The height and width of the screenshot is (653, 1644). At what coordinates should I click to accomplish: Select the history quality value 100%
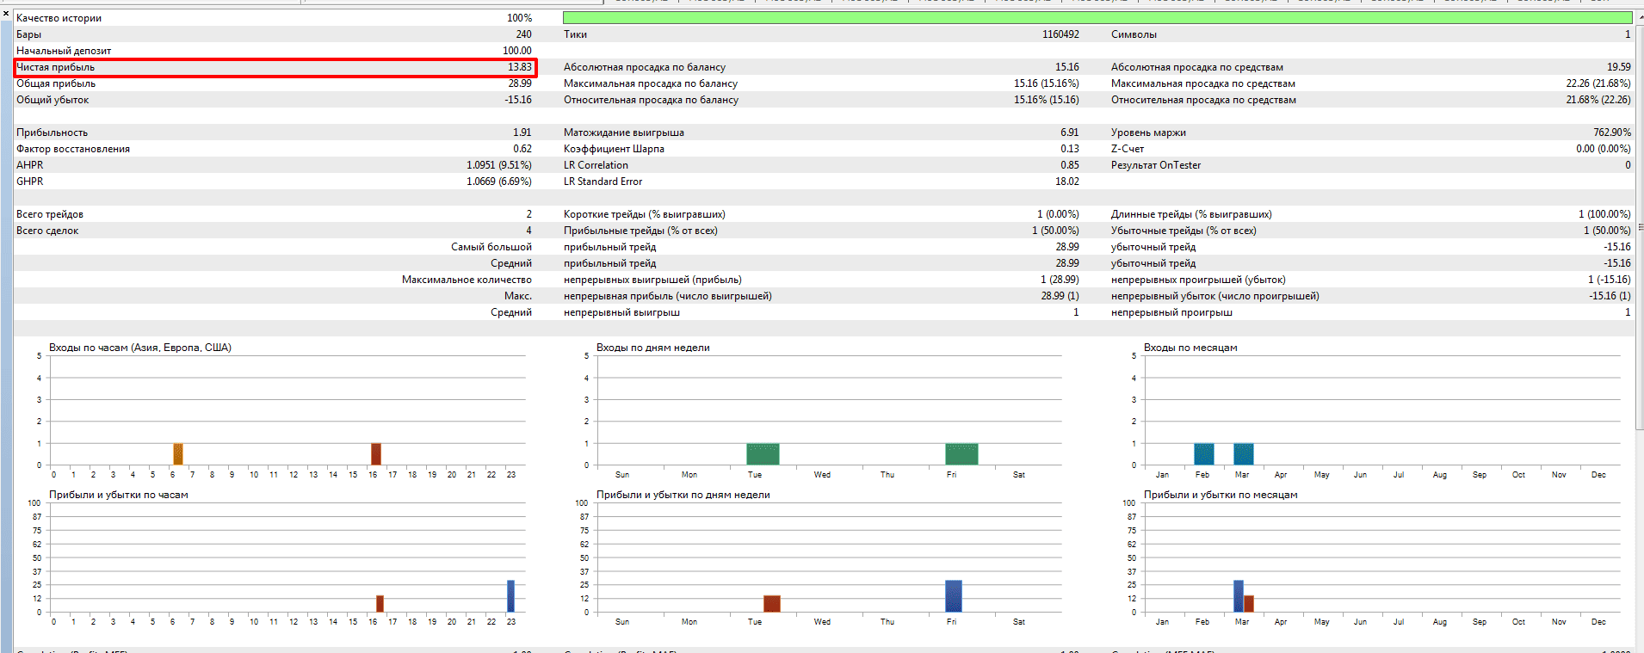click(x=519, y=18)
